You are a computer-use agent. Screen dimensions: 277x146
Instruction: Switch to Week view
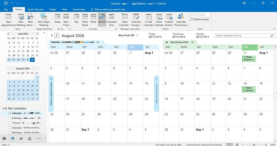click(x=93, y=18)
